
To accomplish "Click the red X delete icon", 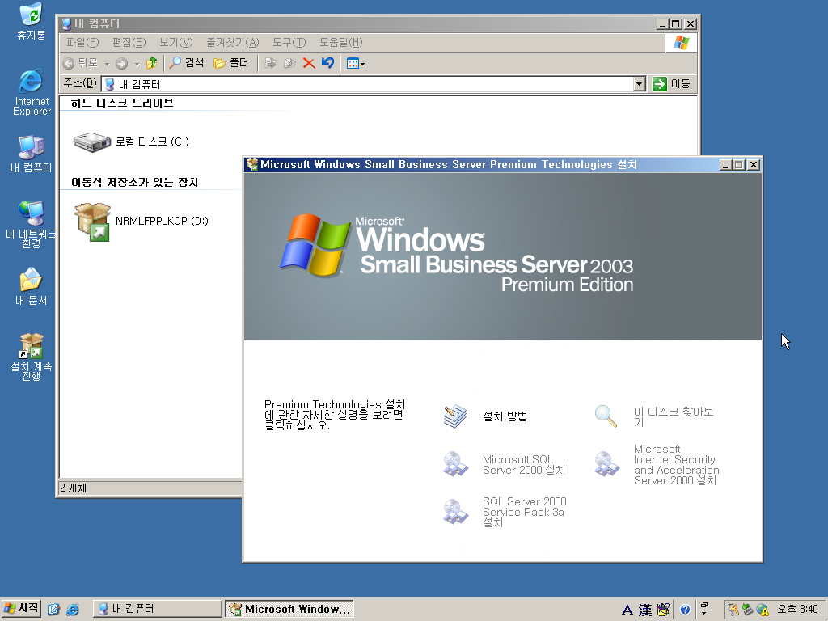I will tap(309, 63).
